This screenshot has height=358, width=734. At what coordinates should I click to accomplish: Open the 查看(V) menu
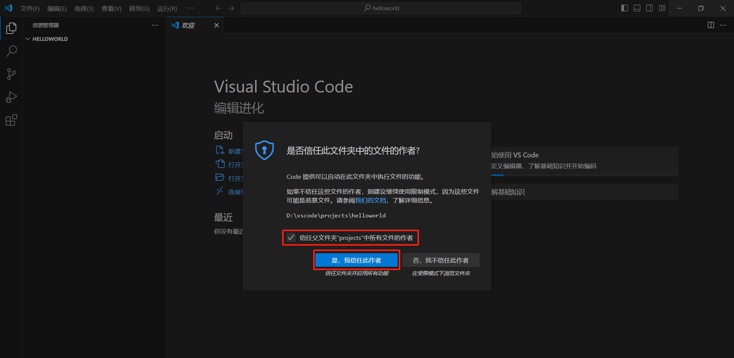tap(111, 8)
